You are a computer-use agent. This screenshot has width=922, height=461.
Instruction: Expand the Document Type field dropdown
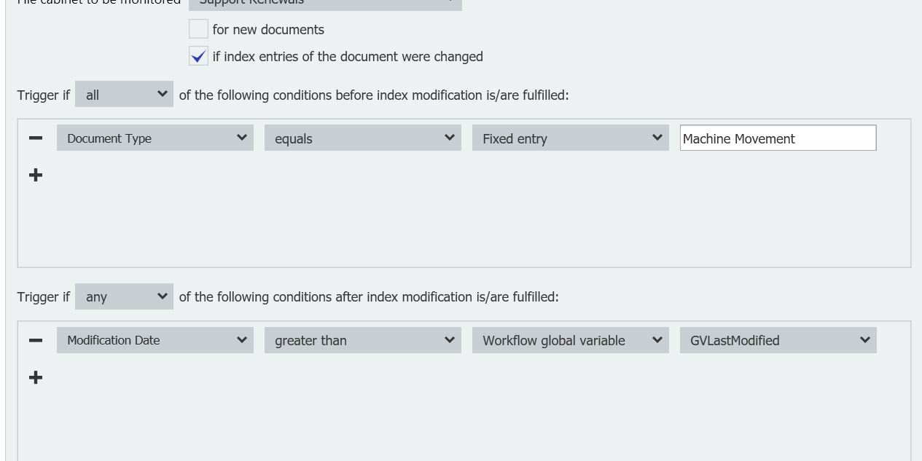click(x=155, y=138)
